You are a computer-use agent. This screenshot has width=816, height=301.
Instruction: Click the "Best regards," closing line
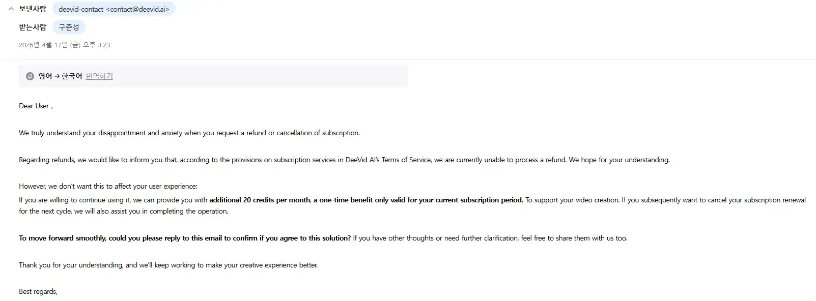pyautogui.click(x=38, y=292)
